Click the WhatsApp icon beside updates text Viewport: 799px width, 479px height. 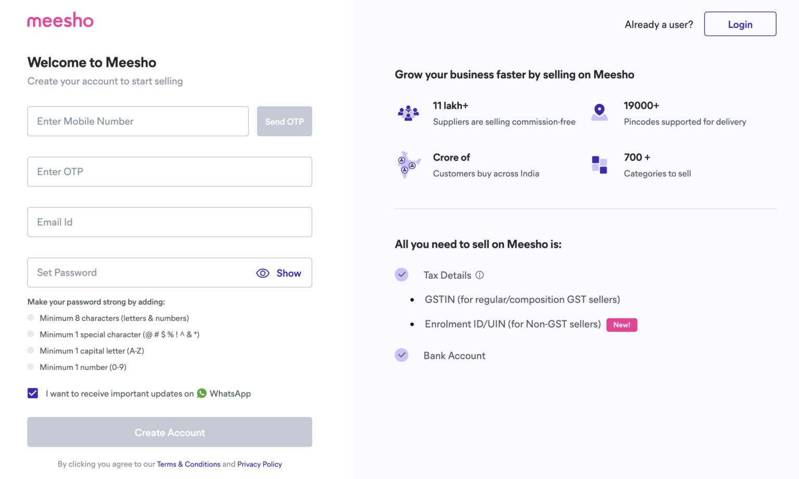(x=202, y=394)
